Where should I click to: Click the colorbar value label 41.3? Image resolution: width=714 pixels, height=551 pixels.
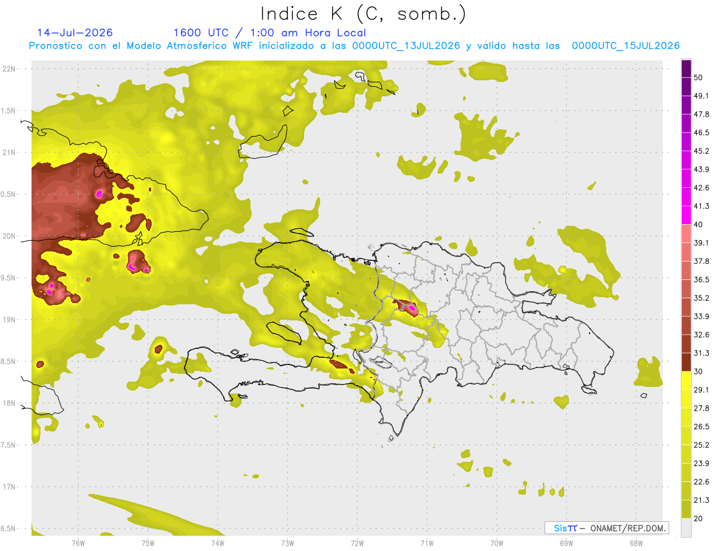(x=702, y=206)
